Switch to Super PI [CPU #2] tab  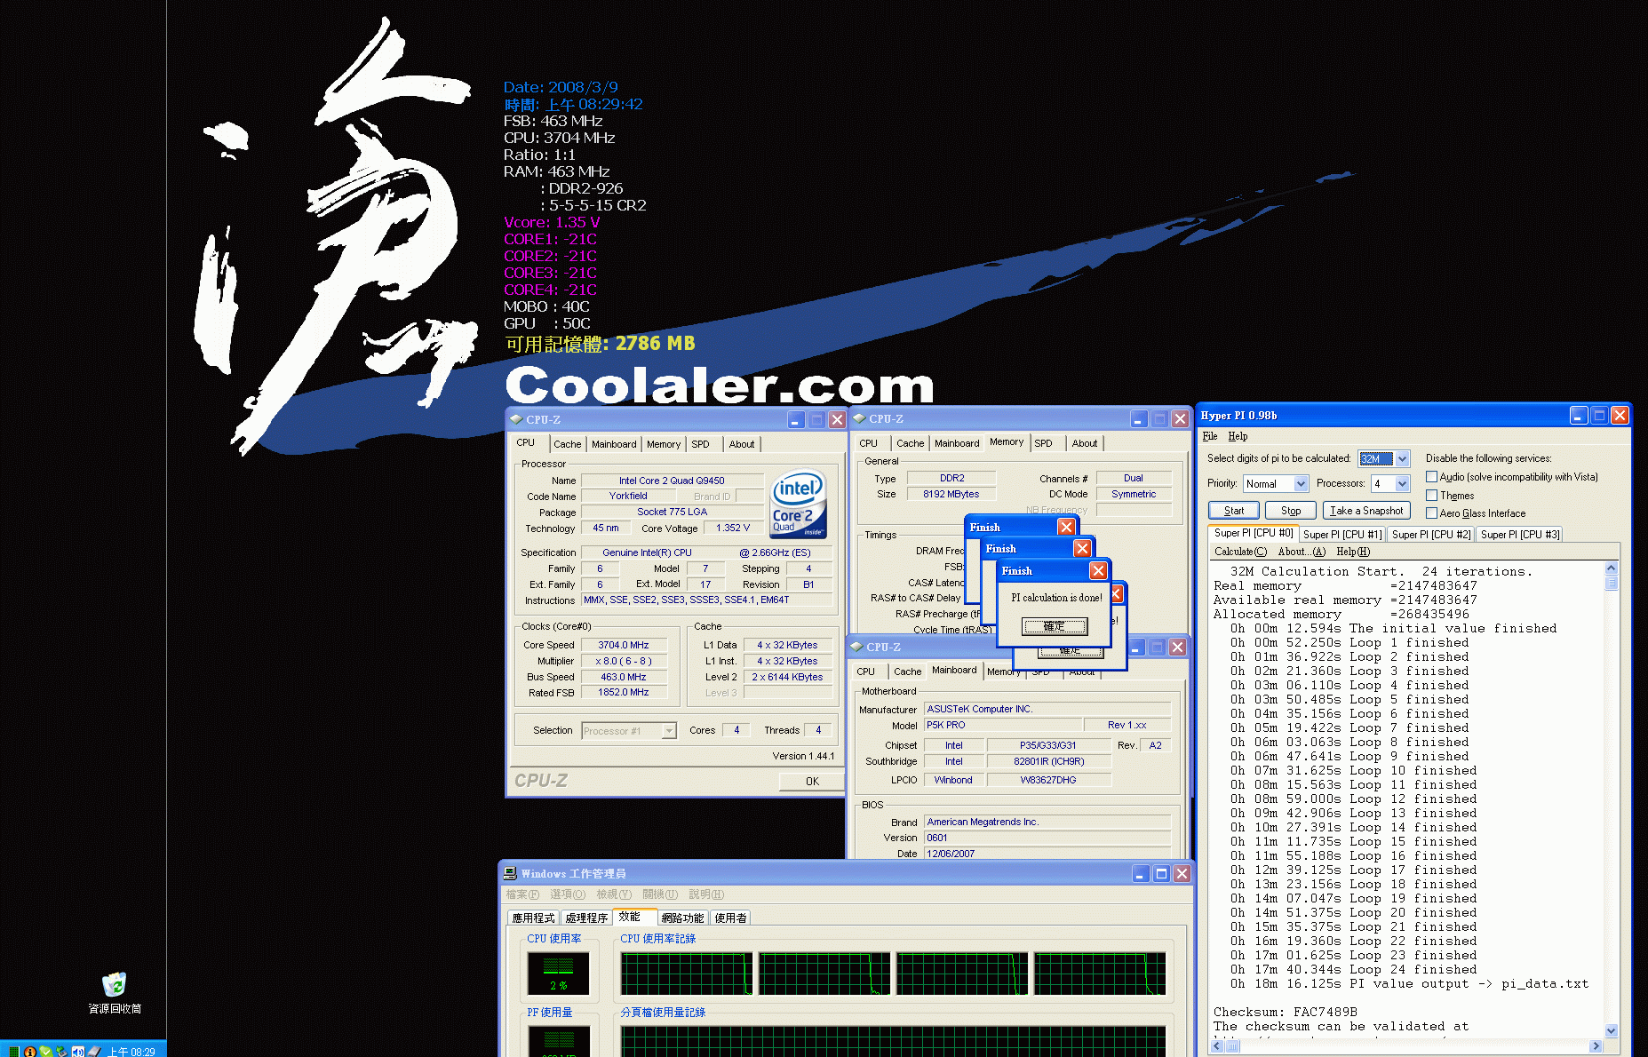coord(1431,535)
